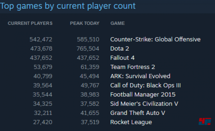Viewport: 215px width, 131px height.
Task: Click Dota 2 peak value 765,504
Action: click(88, 49)
